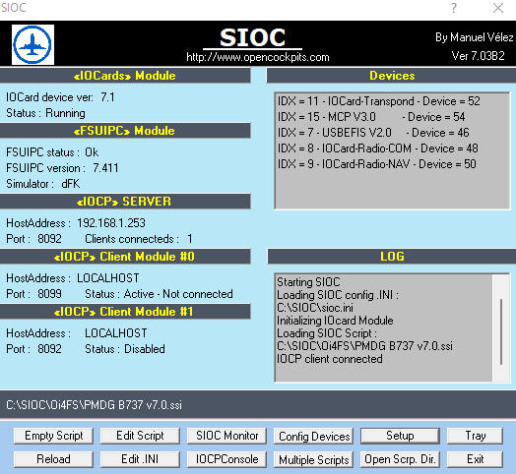Open Multiple Scripts button
Image resolution: width=516 pixels, height=474 pixels.
pos(313,459)
